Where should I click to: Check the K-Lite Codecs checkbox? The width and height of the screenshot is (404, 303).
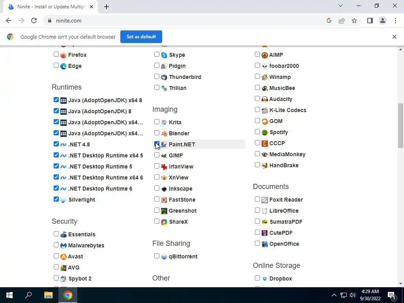coord(257,110)
